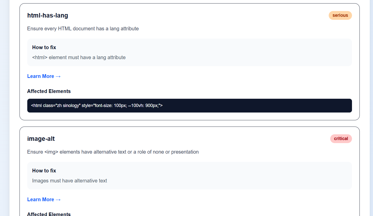Click 'Affected Elements' heading under image-alt
Screen dimensions: 373x216
tap(49, 214)
